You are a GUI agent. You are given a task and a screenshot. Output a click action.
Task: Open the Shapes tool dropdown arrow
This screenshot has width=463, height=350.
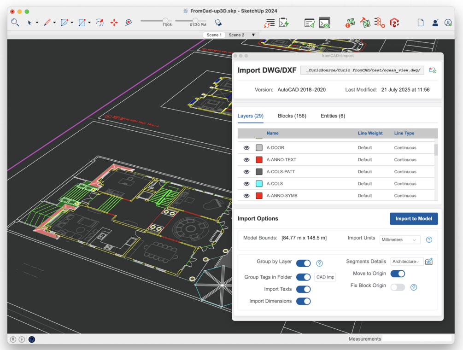(x=72, y=23)
